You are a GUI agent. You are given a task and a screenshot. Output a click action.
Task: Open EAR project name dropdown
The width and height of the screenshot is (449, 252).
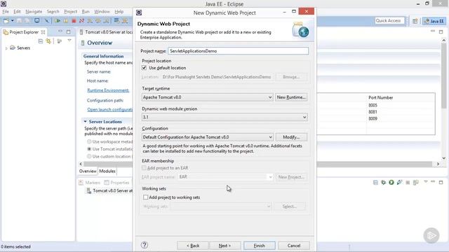coord(270,177)
